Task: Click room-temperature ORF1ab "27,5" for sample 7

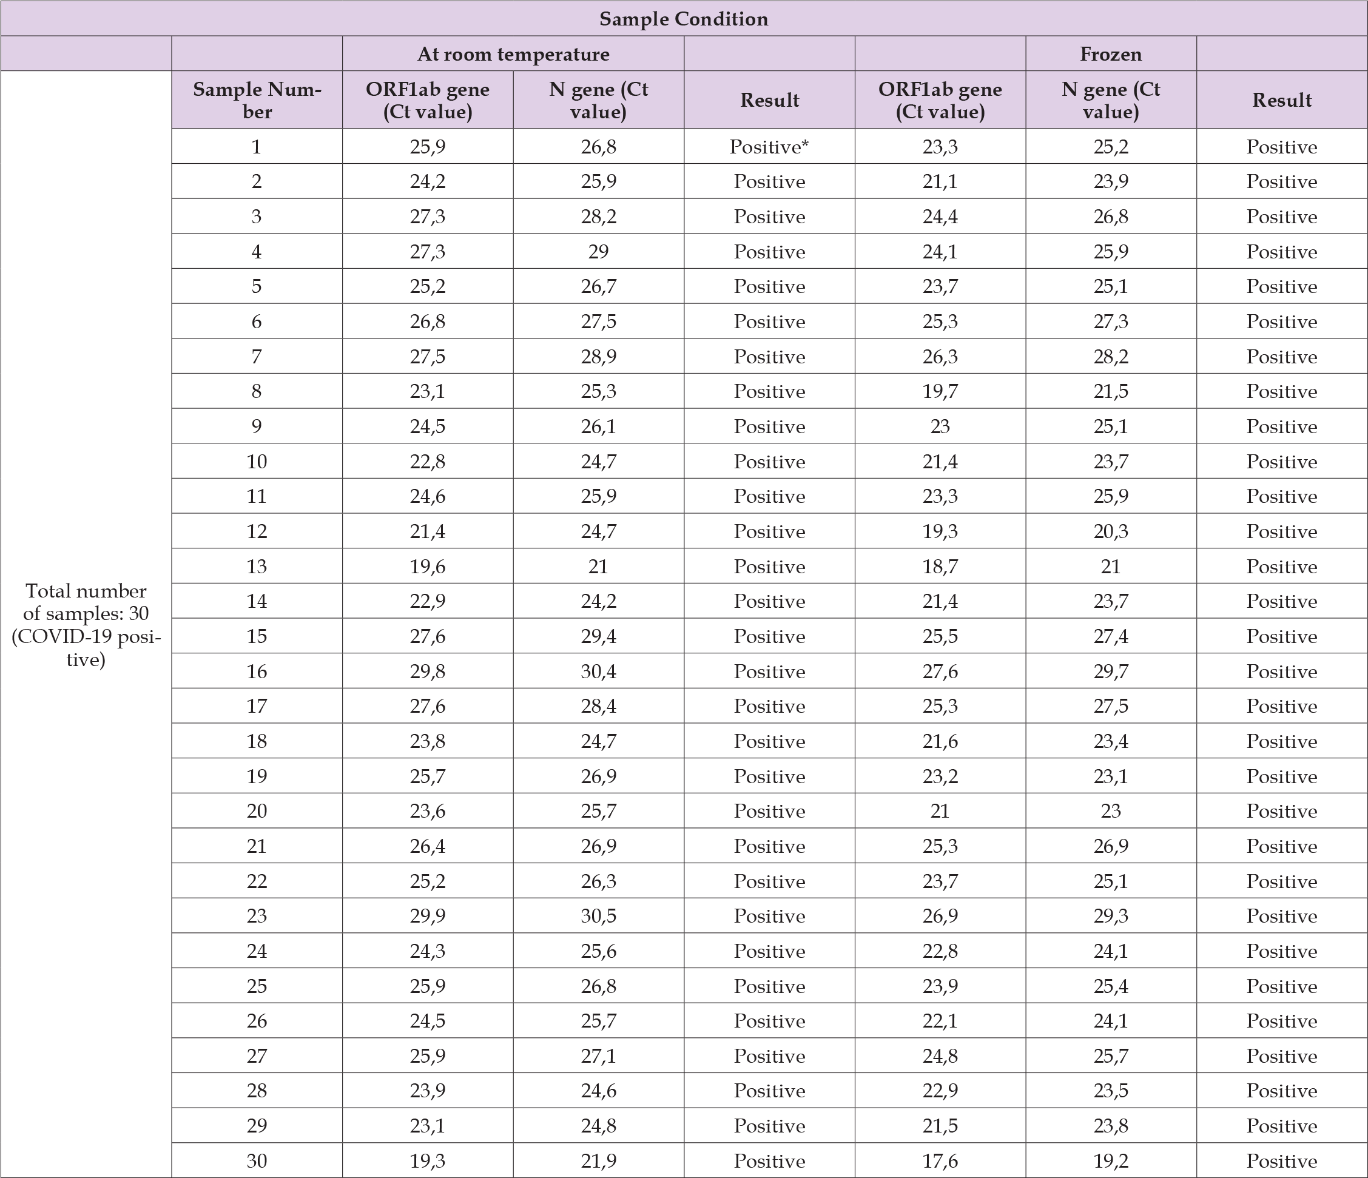Action: (x=428, y=357)
